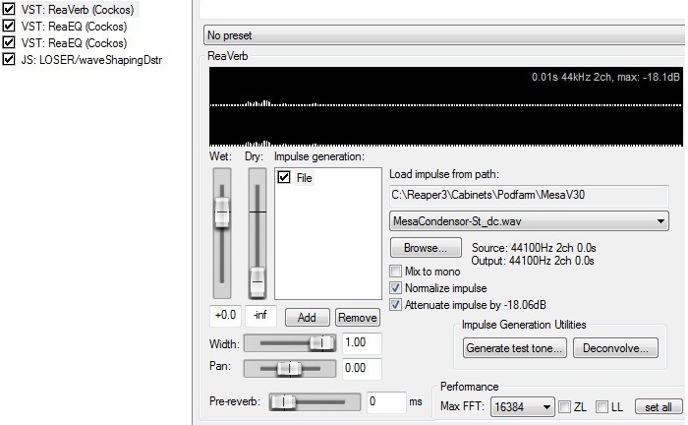Open the Max FFT 16384 dropdown

pos(522,406)
